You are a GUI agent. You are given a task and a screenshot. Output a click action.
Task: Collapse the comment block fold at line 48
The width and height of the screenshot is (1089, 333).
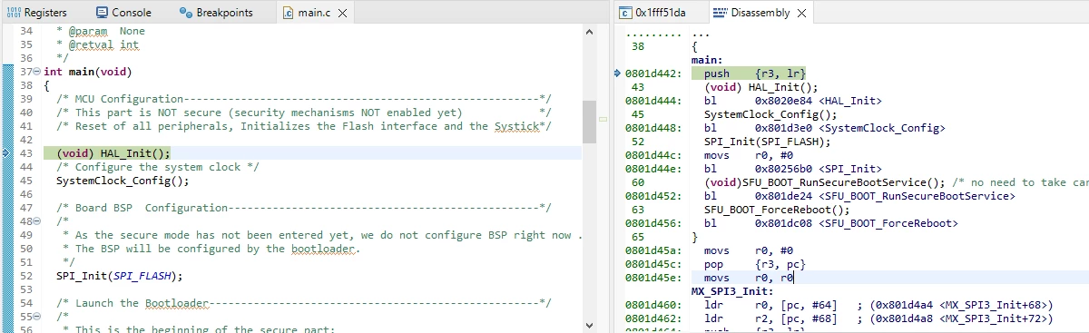pos(38,221)
